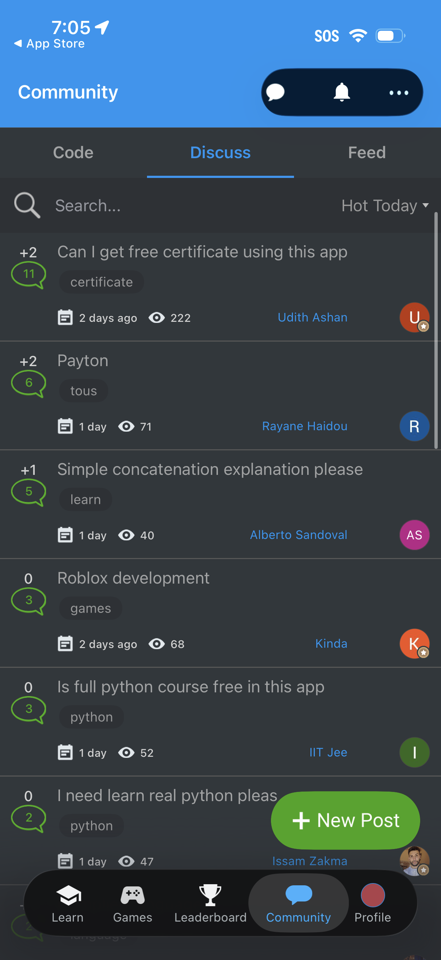Switch to the Feed tab
441x960 pixels.
tap(366, 152)
